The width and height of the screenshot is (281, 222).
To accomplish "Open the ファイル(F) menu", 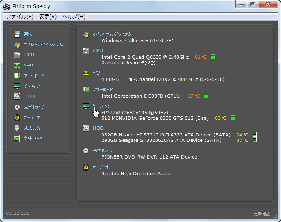I will [20, 17].
